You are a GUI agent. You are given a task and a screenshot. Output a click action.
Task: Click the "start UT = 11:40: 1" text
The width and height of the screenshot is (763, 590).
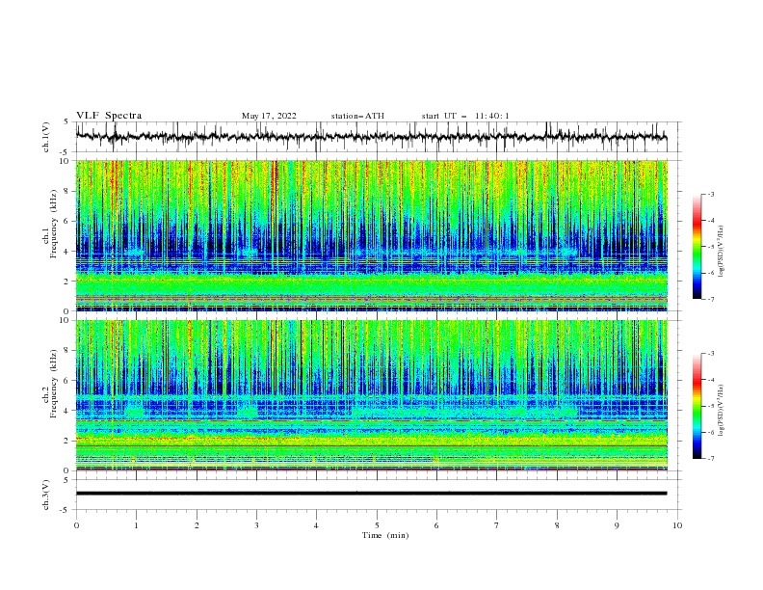[x=465, y=116]
